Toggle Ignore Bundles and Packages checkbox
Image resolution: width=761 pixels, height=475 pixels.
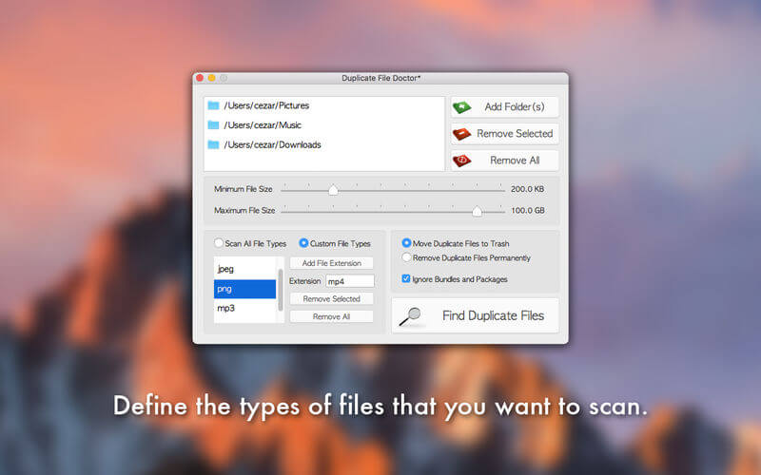(x=406, y=278)
